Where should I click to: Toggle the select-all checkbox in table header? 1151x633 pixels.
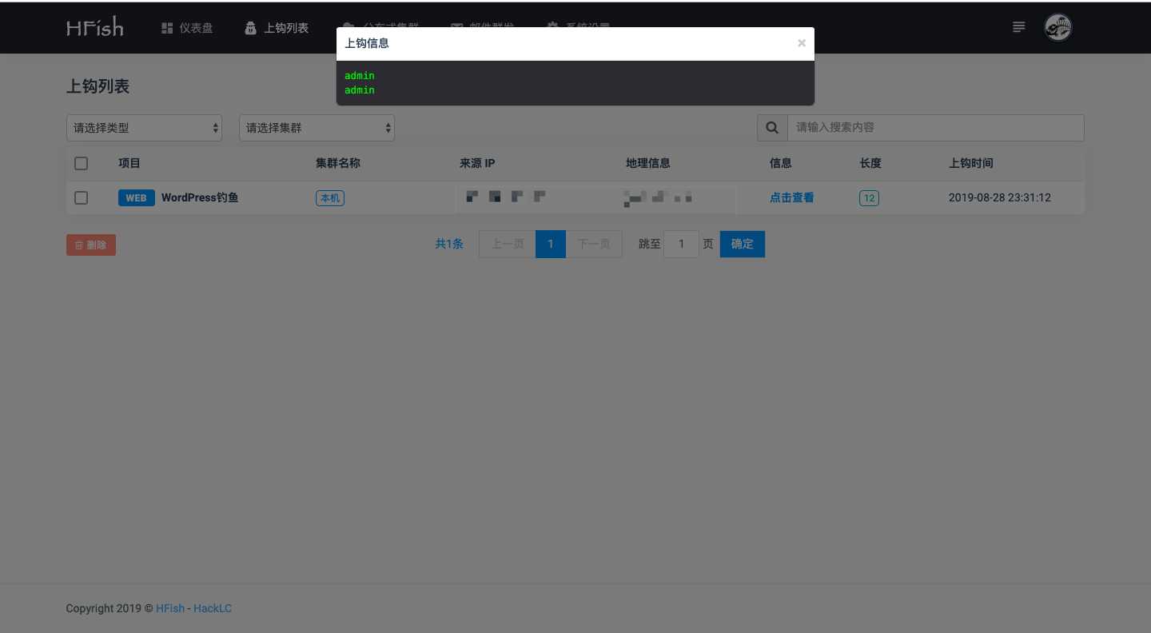[x=81, y=163]
